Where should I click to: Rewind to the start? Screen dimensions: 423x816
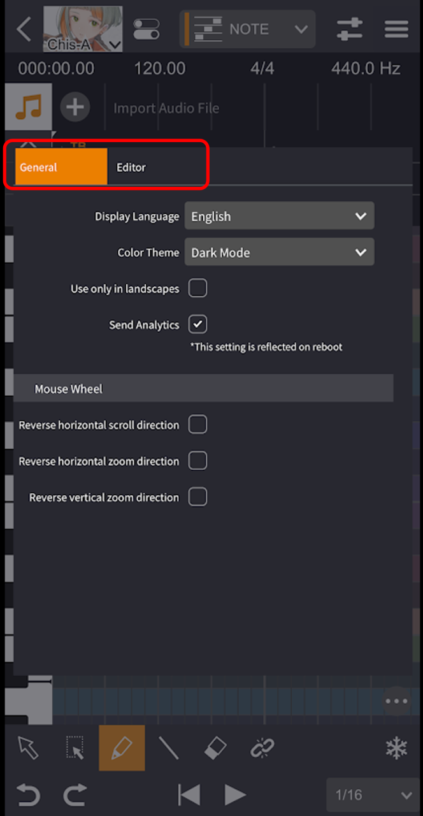coord(189,795)
